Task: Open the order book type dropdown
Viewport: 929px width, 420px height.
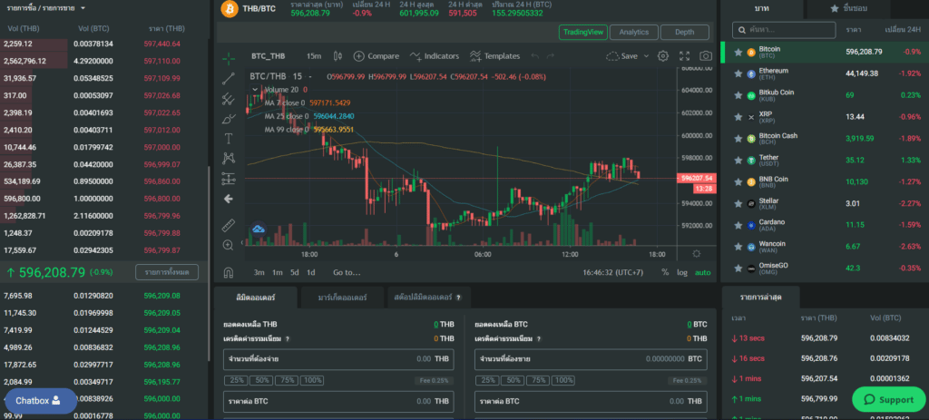Action: [46, 8]
